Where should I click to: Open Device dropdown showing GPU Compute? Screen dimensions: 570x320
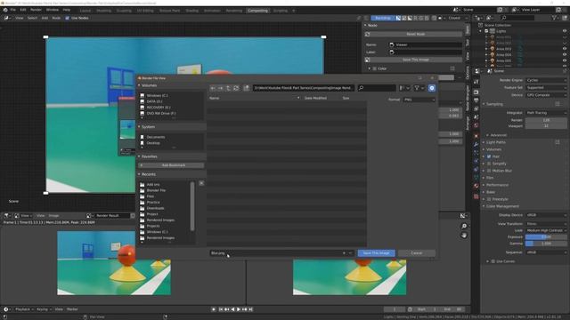pyautogui.click(x=546, y=95)
